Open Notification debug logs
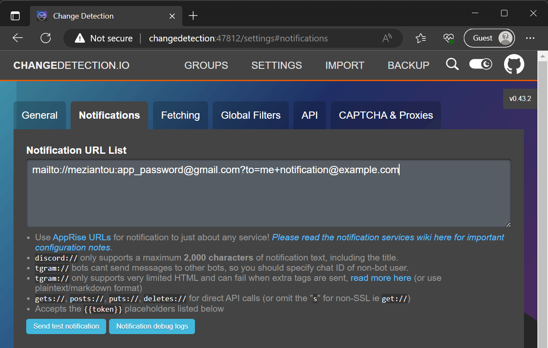The height and width of the screenshot is (348, 548). (x=152, y=326)
